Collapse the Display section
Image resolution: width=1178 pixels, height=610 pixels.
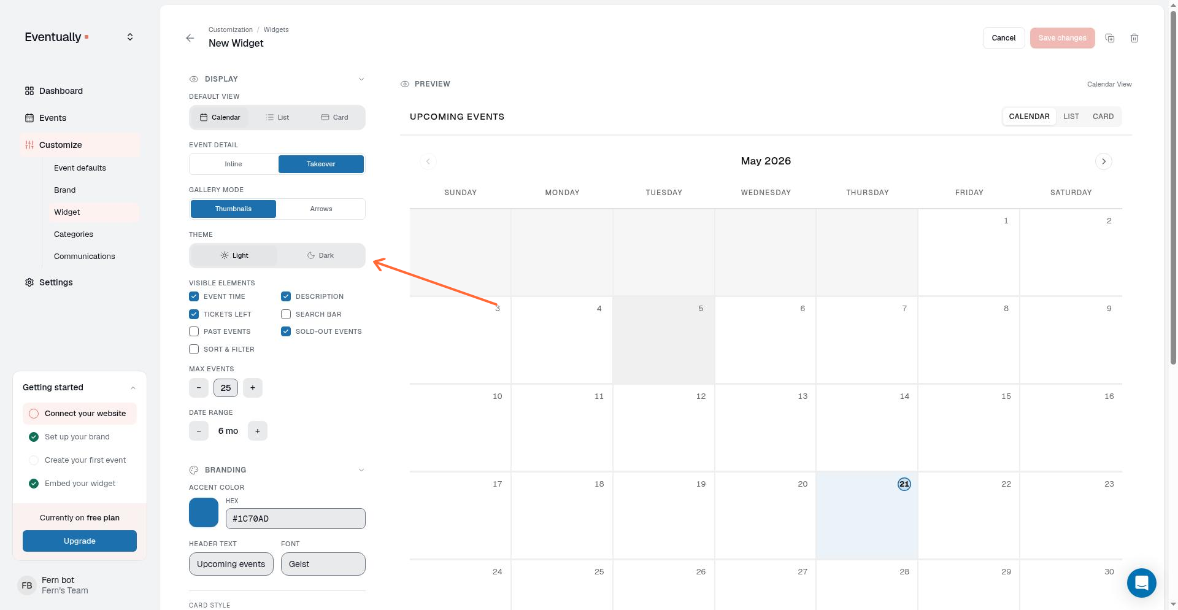click(361, 79)
